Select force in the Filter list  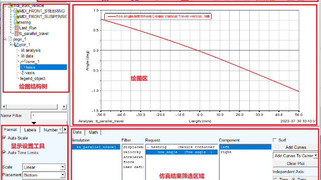pyautogui.click(x=133, y=162)
